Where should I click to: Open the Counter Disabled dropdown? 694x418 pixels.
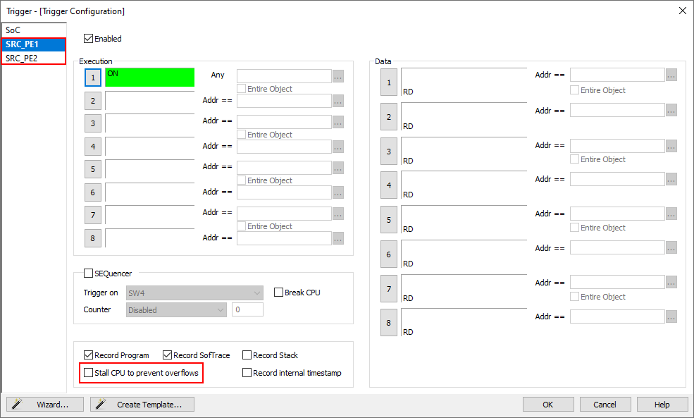click(176, 309)
